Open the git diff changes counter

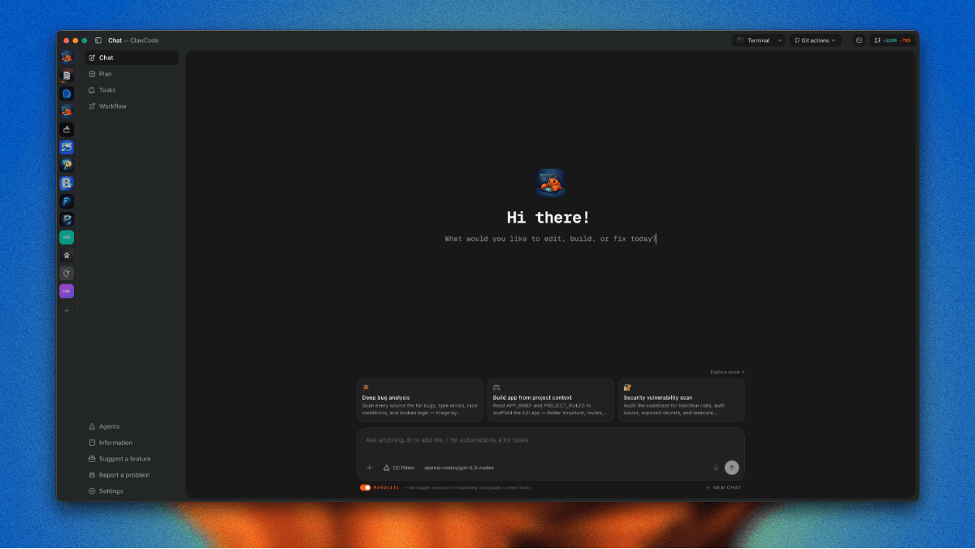(892, 40)
